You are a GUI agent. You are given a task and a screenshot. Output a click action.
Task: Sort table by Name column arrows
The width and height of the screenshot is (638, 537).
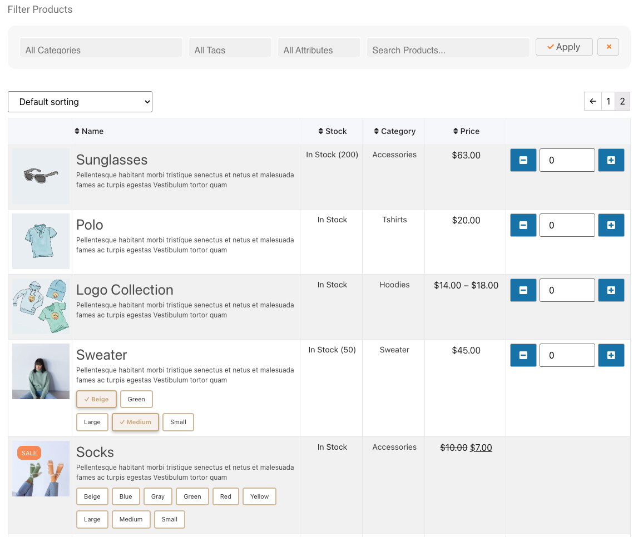pos(77,131)
